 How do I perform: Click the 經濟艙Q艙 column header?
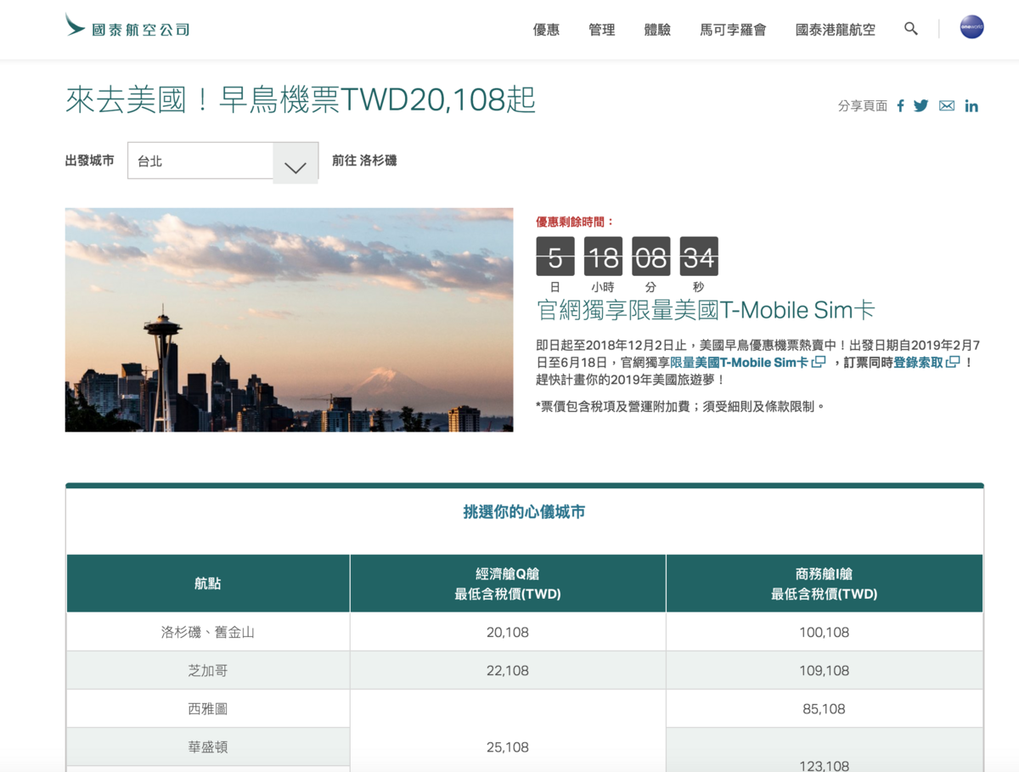(508, 583)
